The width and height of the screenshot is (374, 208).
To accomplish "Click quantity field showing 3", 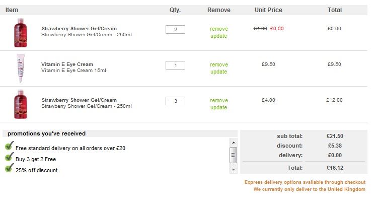I will point(175,101).
